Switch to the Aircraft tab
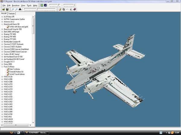 [4, 13]
